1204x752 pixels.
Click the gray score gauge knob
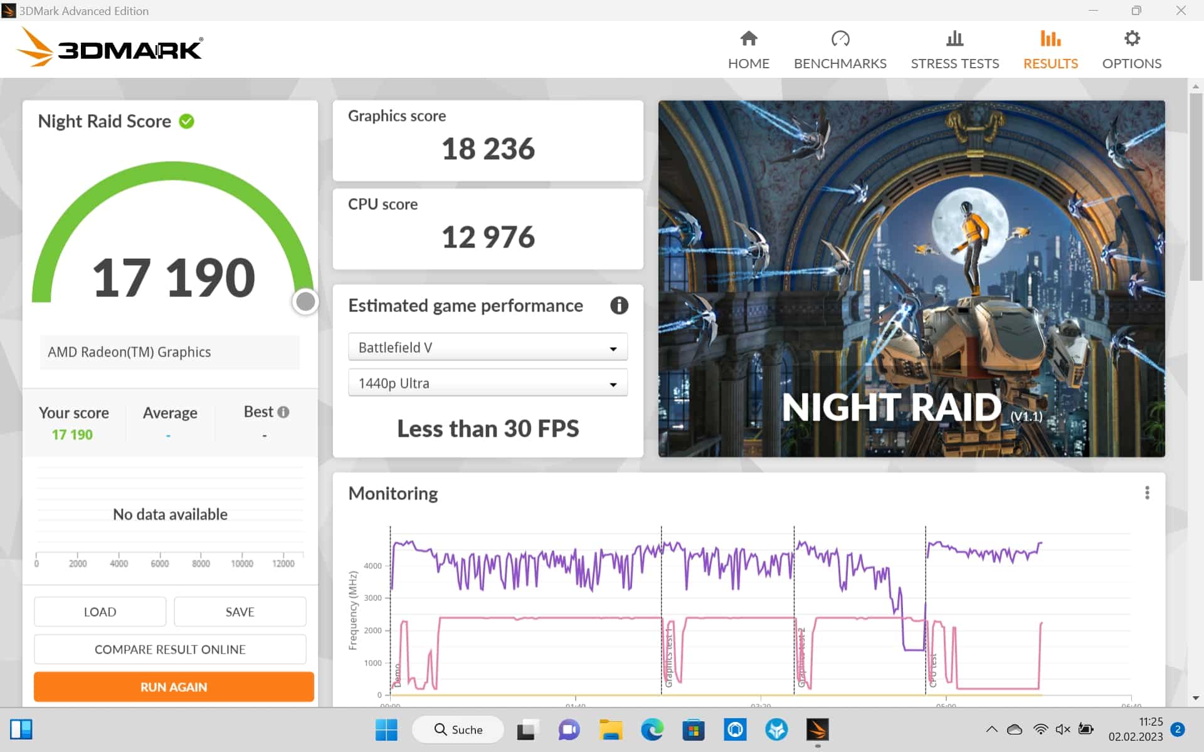pyautogui.click(x=305, y=301)
